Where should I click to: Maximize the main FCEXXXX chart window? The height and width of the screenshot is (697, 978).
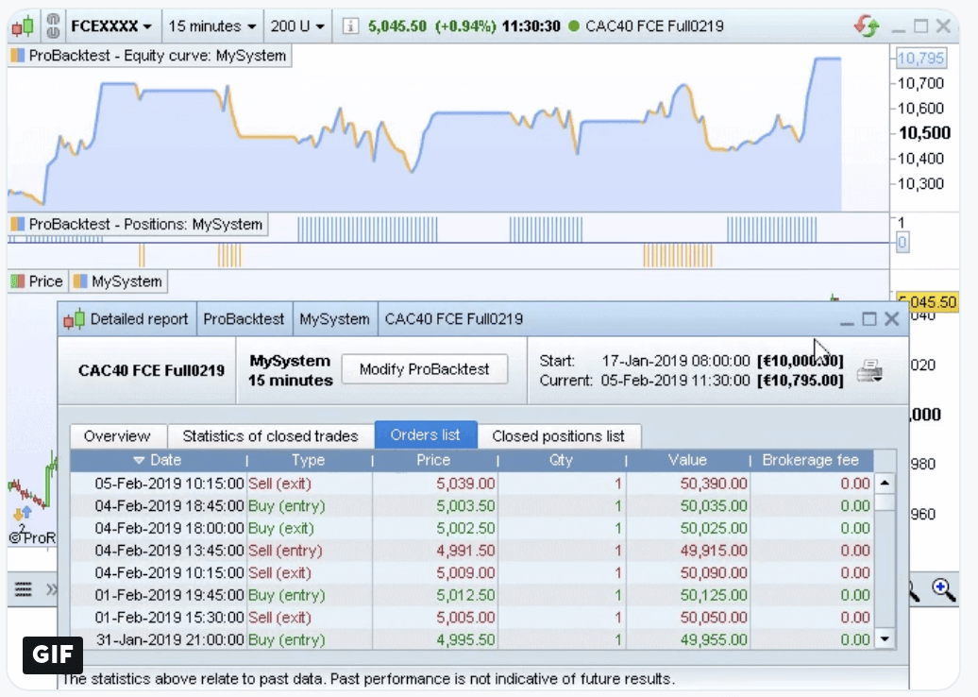coord(920,26)
